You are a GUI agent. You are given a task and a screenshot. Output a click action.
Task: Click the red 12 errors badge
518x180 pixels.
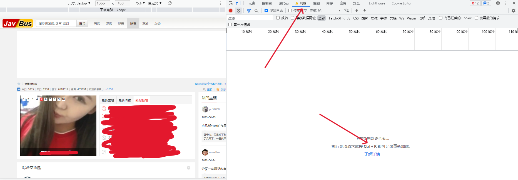click(x=475, y=3)
